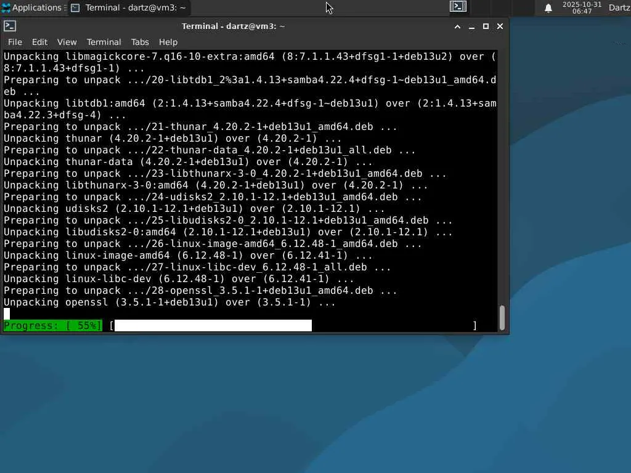Click the line 'Preparing to unpack .../28-openssl'
Viewport: 631px width, 473px height.
[x=200, y=291]
